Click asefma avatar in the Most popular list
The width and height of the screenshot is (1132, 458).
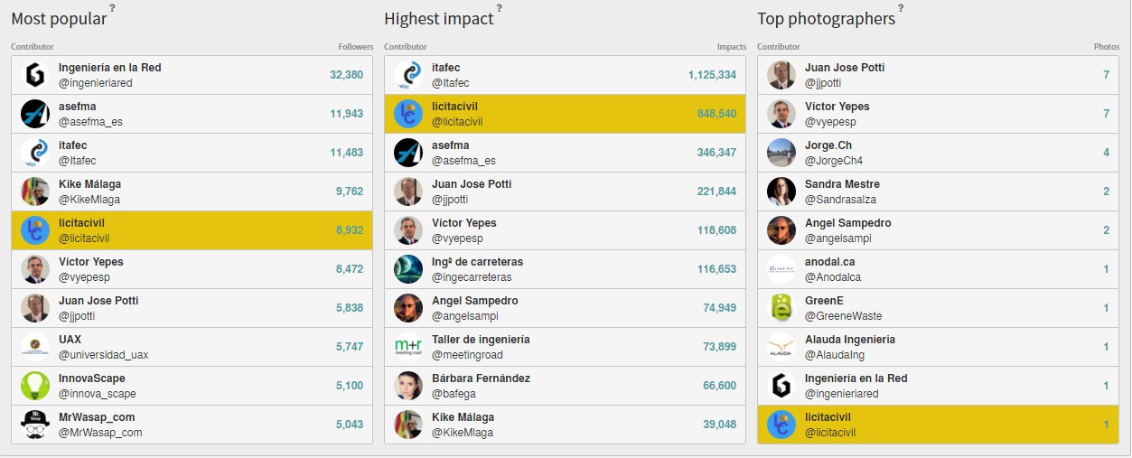(35, 114)
